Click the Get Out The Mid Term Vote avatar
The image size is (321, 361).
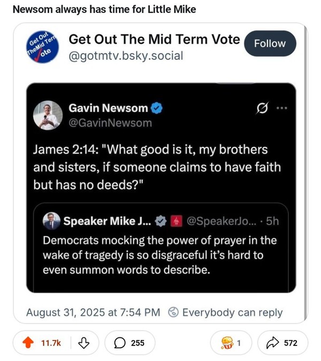[x=43, y=47]
